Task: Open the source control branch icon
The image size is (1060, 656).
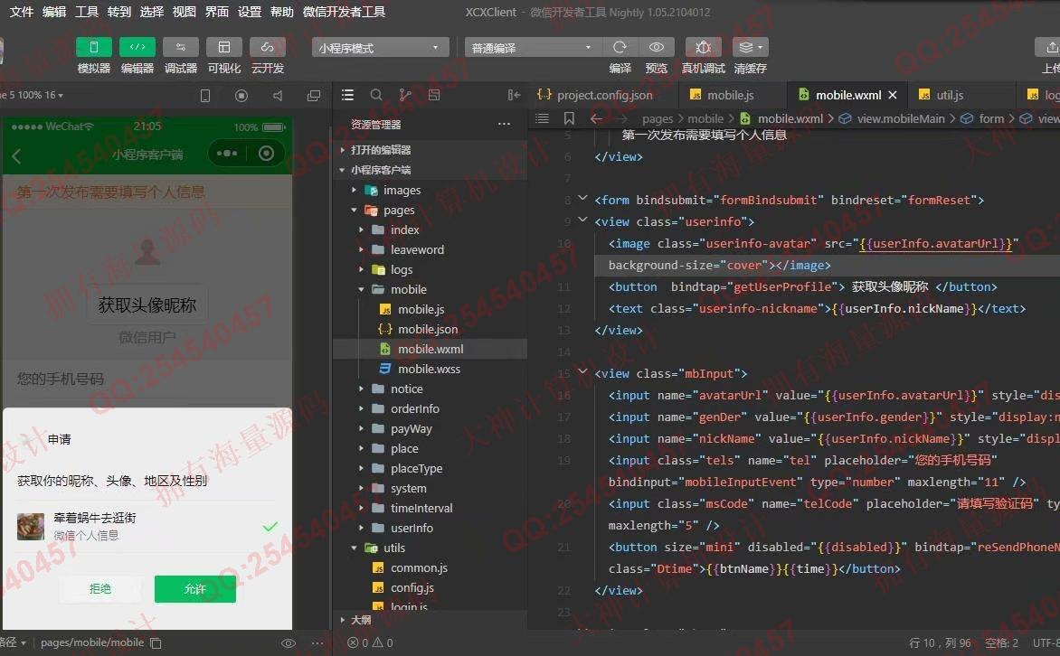Action: tap(405, 95)
